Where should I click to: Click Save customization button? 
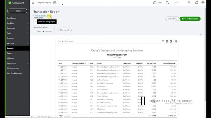point(190,19)
